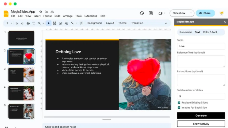Viewport: 228px width, 128px height.
Task: Collapse the toolbar with chevron
Action: pos(166,23)
